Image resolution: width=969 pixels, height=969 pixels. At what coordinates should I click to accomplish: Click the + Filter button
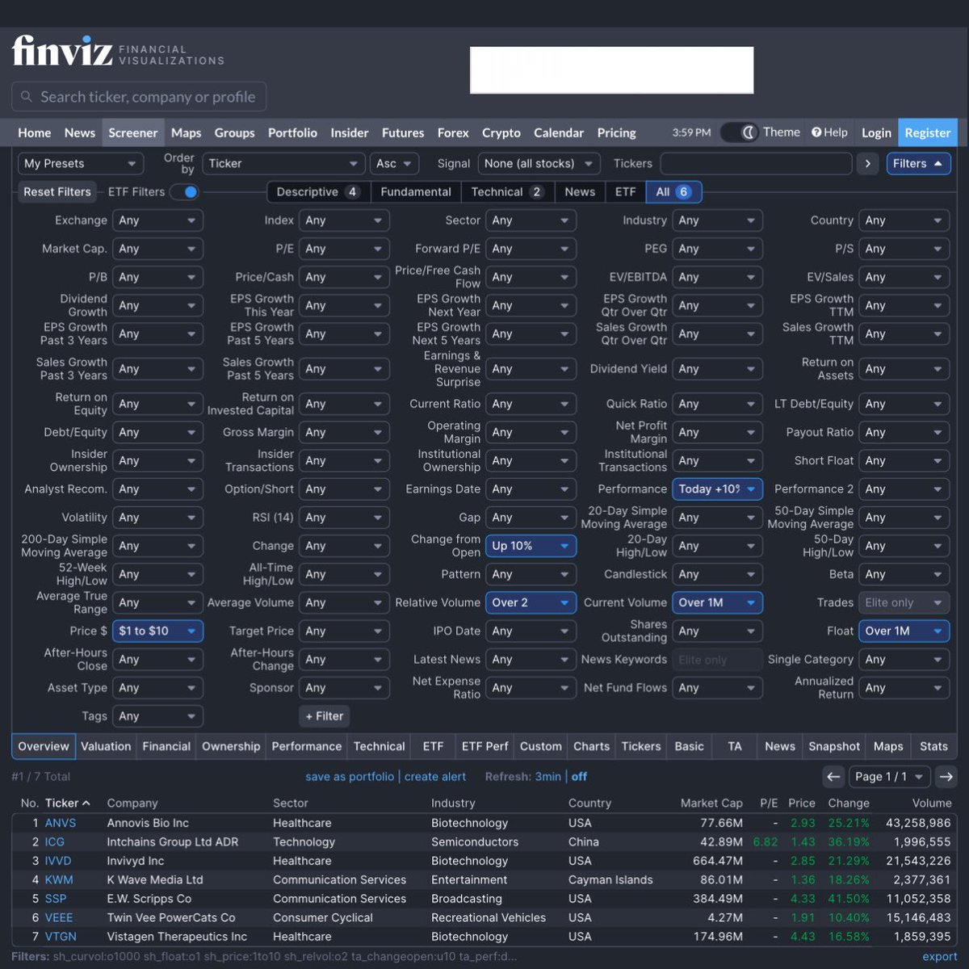[325, 716]
